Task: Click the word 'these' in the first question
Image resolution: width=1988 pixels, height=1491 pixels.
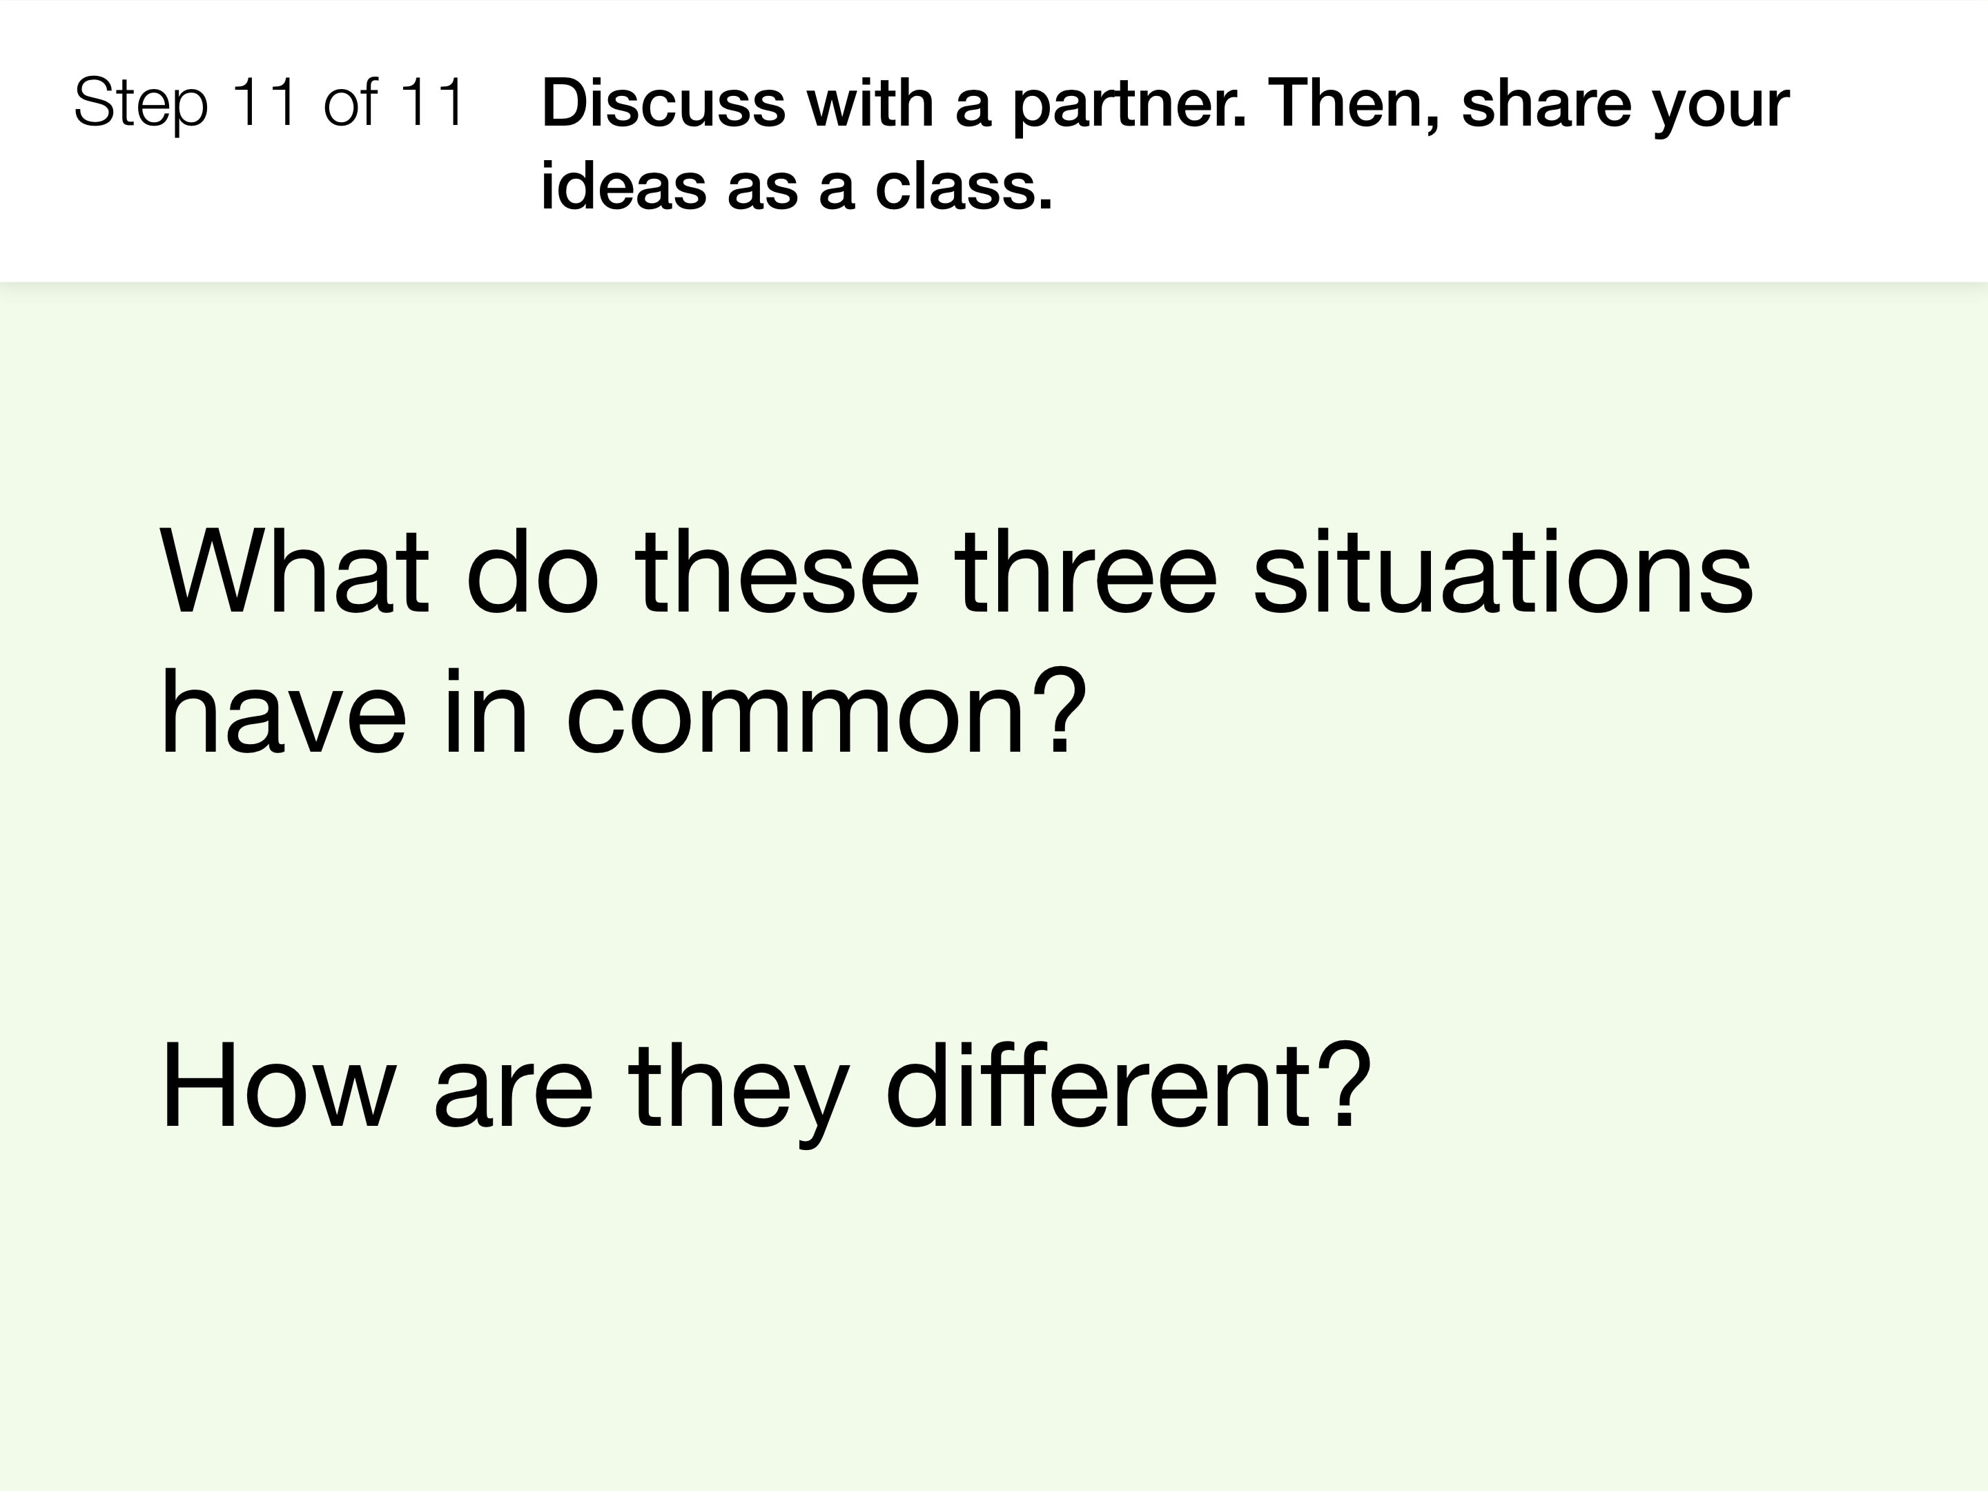Action: click(x=777, y=572)
